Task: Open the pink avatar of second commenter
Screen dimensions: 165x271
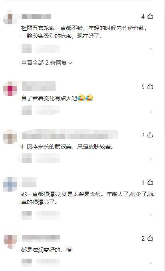Action: click(10, 89)
